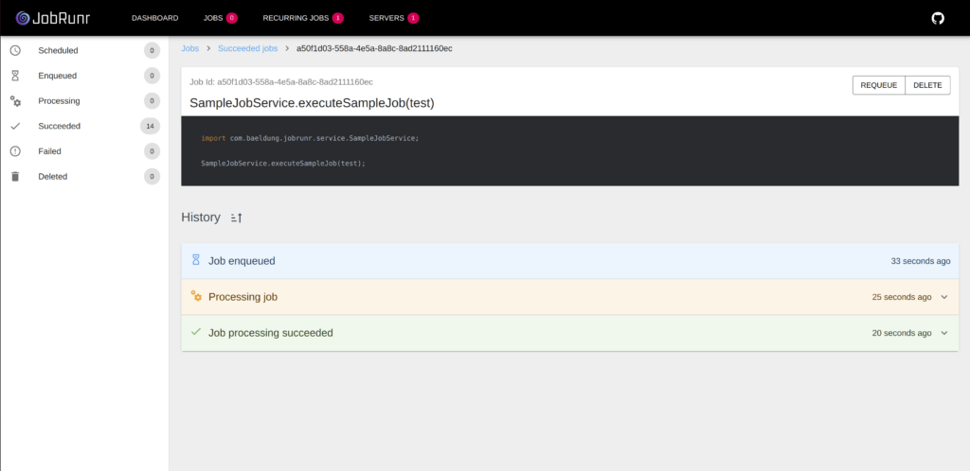This screenshot has width=970, height=471.
Task: Expand the Job processing succeeded entry
Action: point(943,333)
